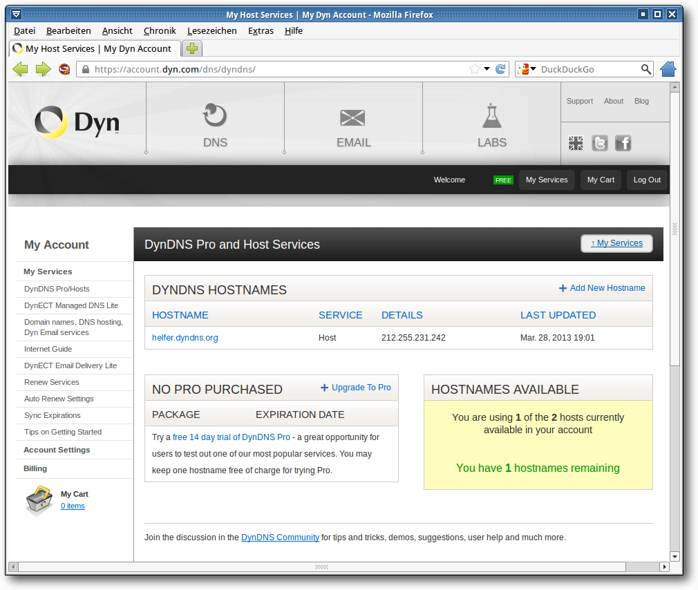This screenshot has width=698, height=590.
Task: Go to the Firefox home page icon
Action: [668, 69]
